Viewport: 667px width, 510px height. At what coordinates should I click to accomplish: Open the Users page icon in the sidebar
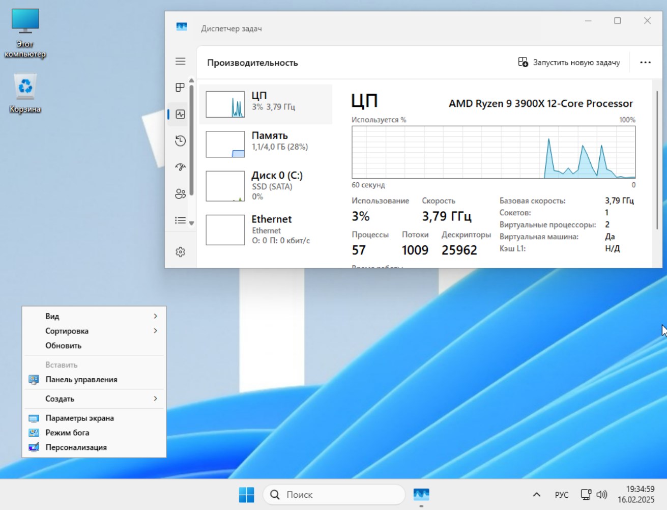pyautogui.click(x=180, y=194)
